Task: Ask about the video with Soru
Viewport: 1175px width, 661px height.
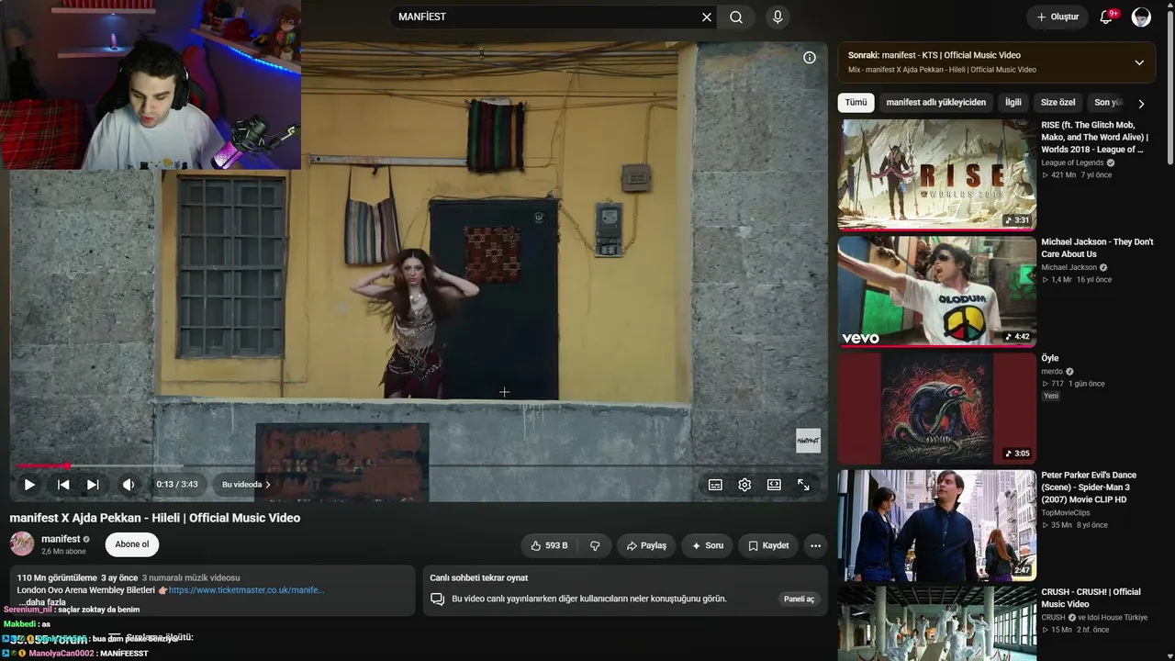Action: (x=707, y=545)
